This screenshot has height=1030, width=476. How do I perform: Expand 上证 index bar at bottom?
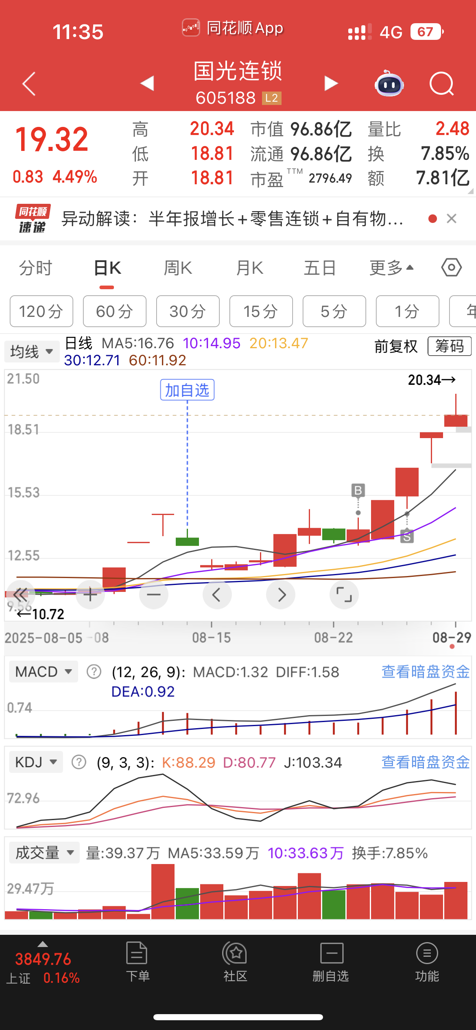[x=43, y=963]
